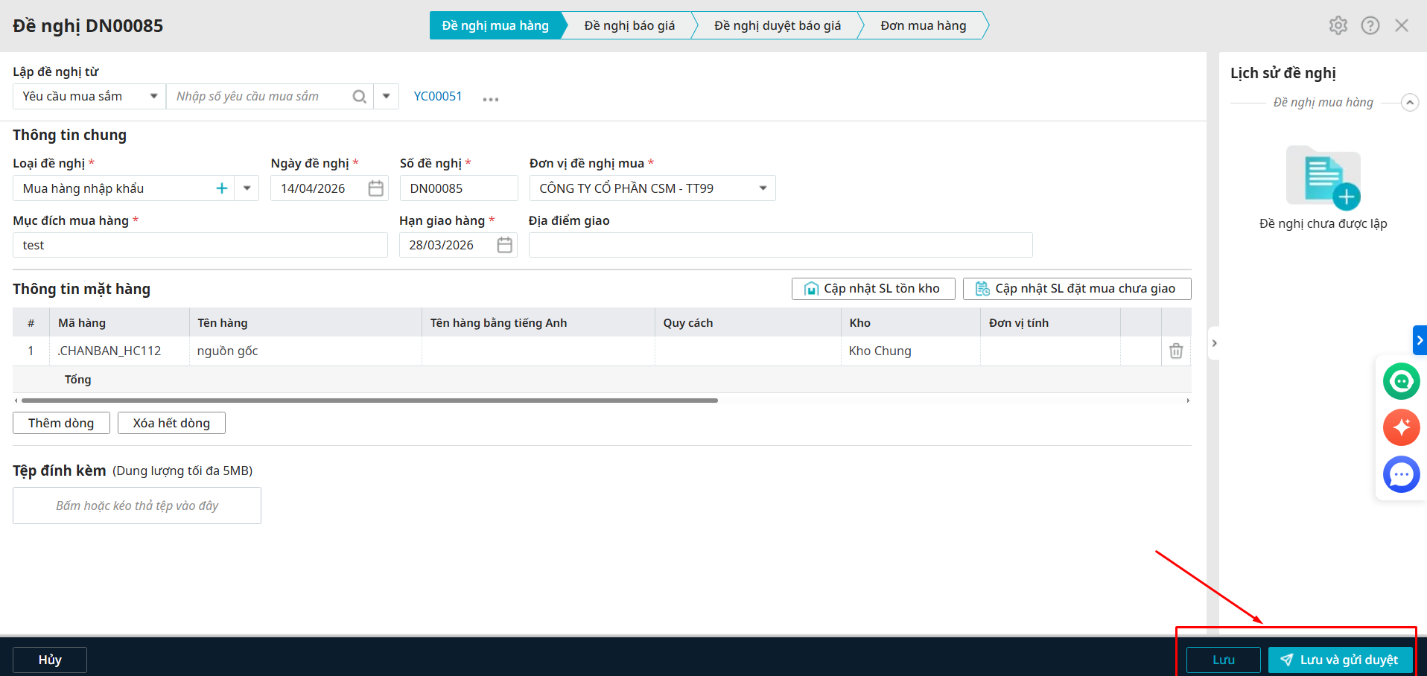Open the Hạn giao hàng calendar picker

coord(505,245)
